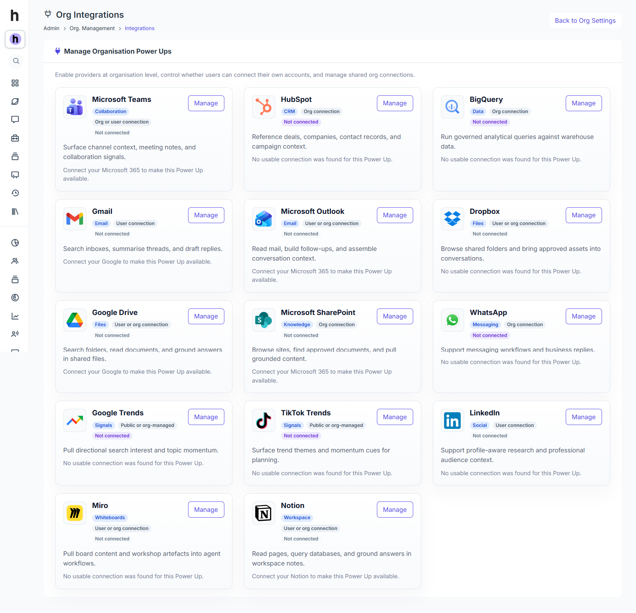Click the pie chart sidebar icon
This screenshot has width=636, height=613.
pos(15,243)
